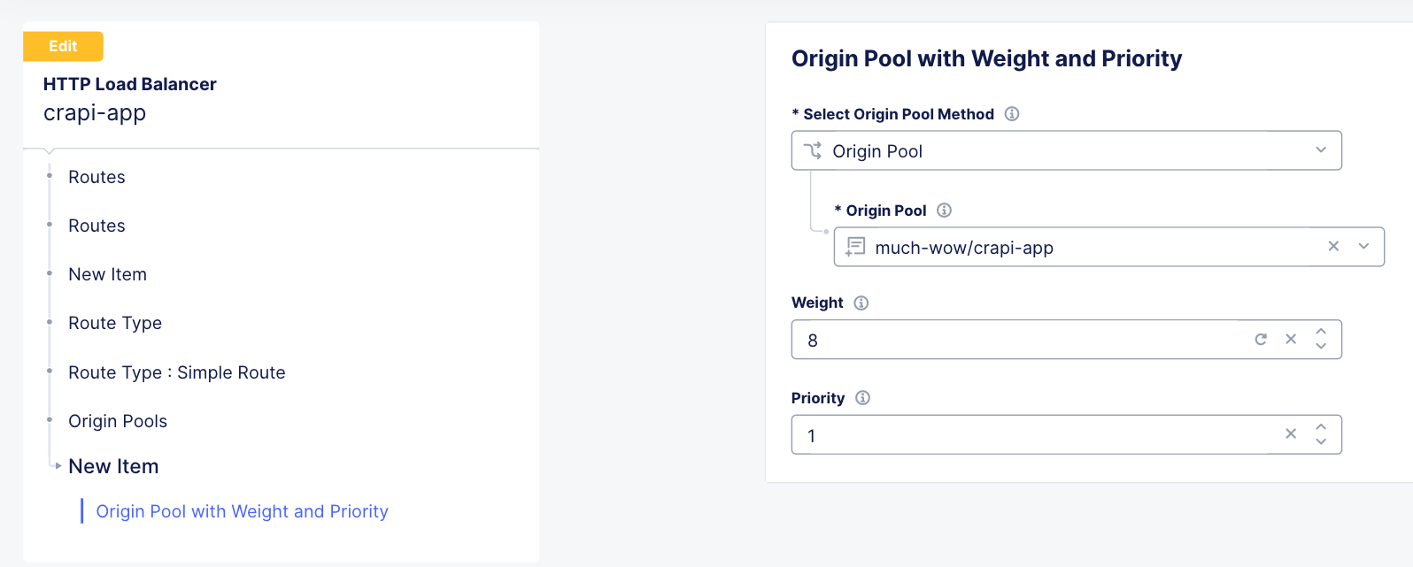Increment Weight using its up stepper arrow
1413x567 pixels.
1320,333
